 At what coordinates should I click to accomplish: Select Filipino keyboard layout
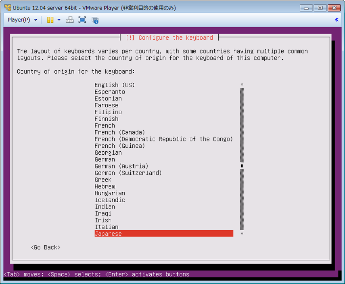tap(108, 112)
